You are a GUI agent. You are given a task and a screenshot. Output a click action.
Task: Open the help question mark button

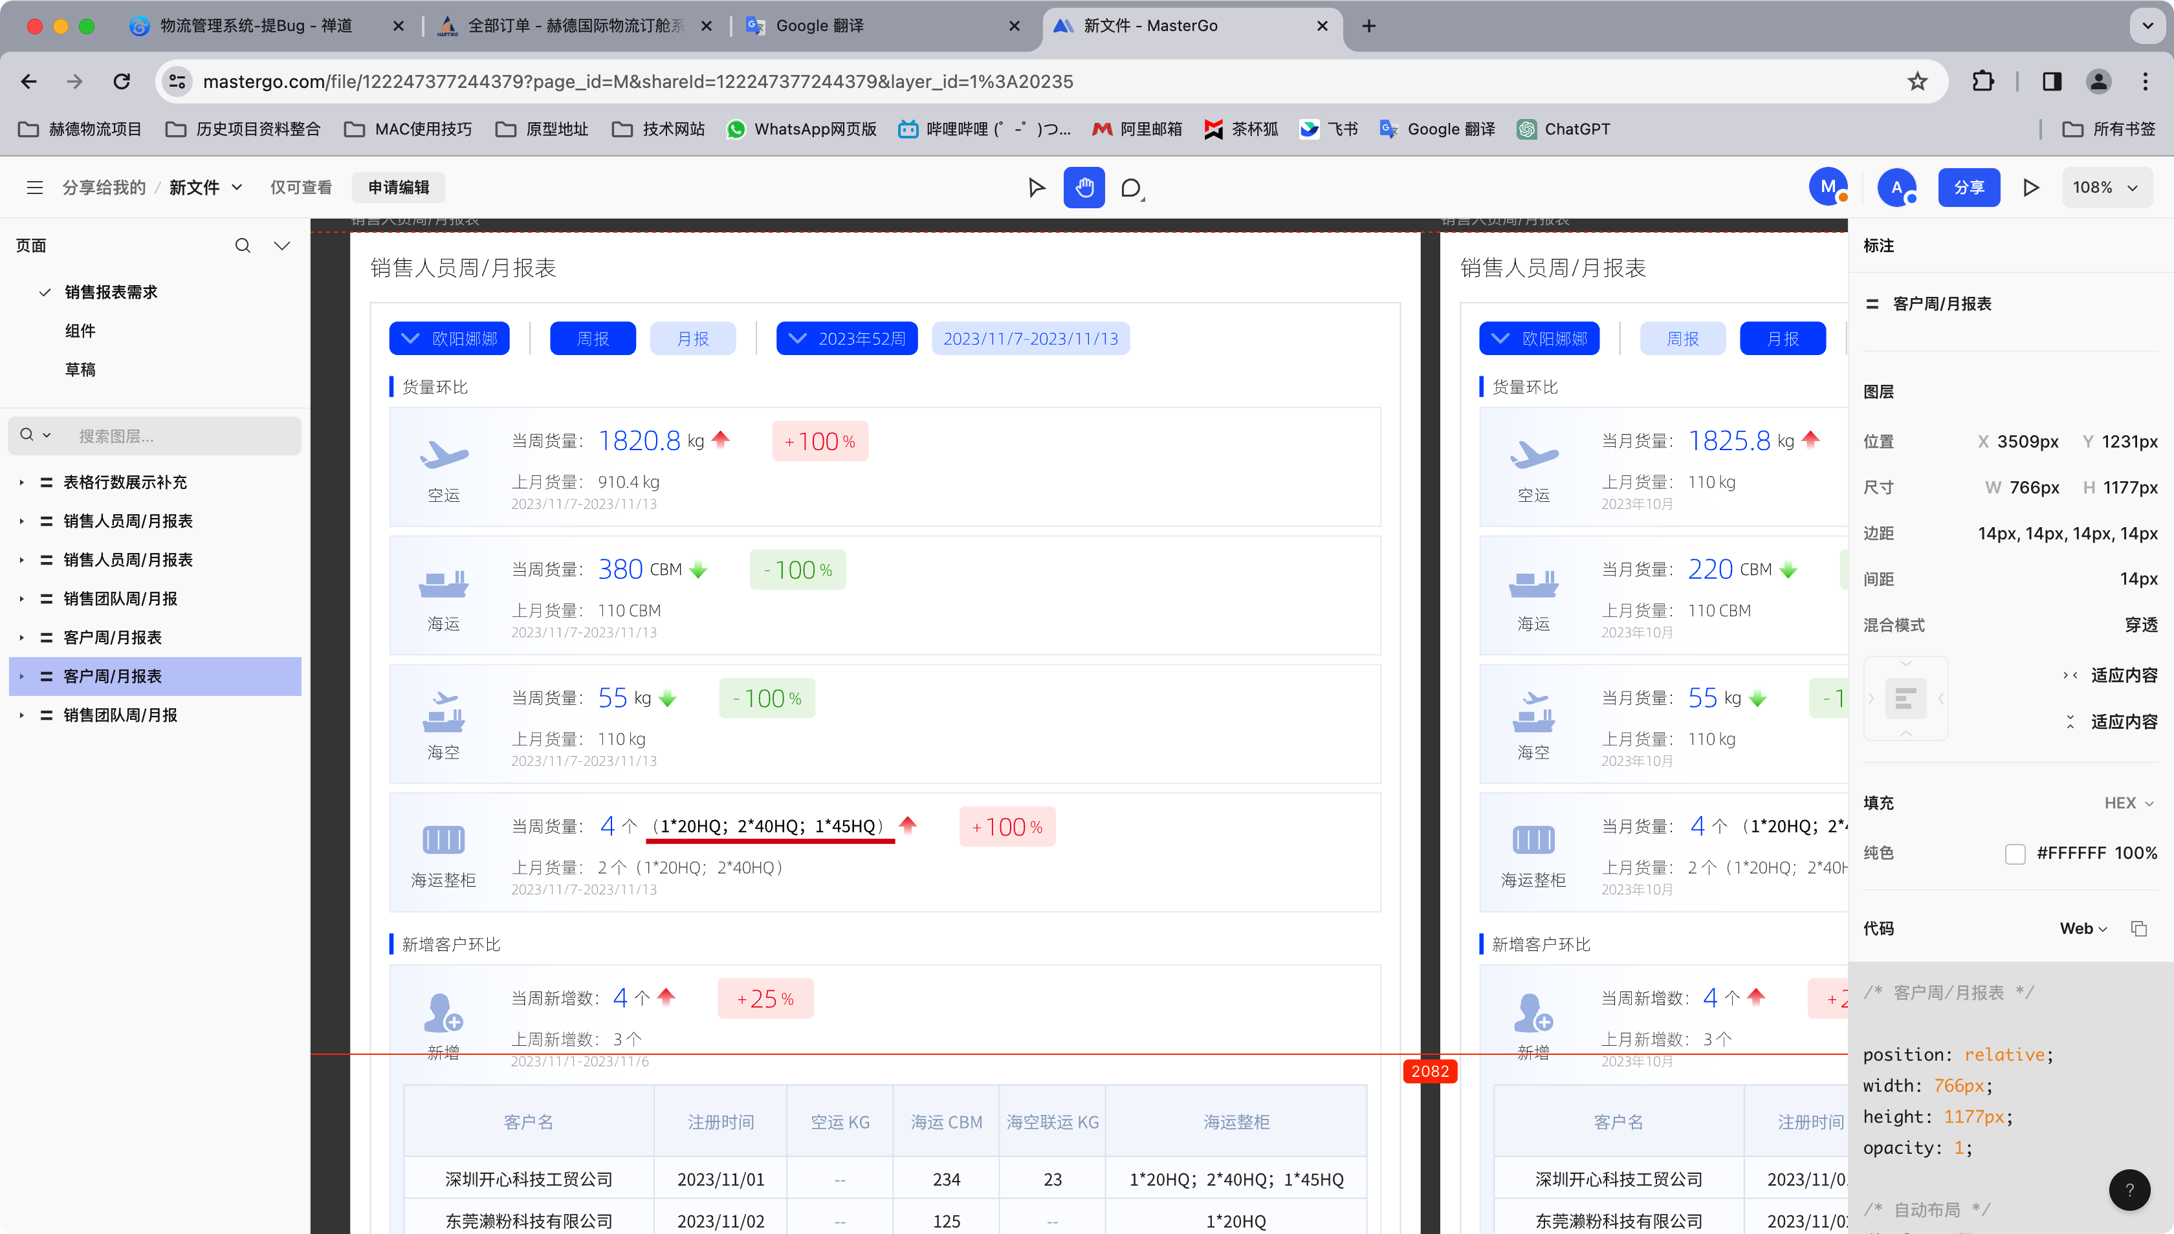pyautogui.click(x=2129, y=1190)
